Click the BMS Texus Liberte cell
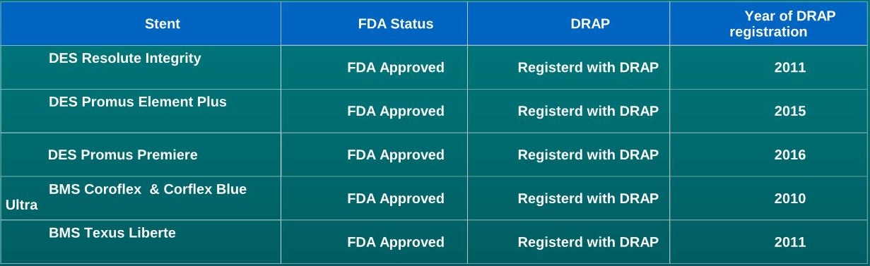 141,242
